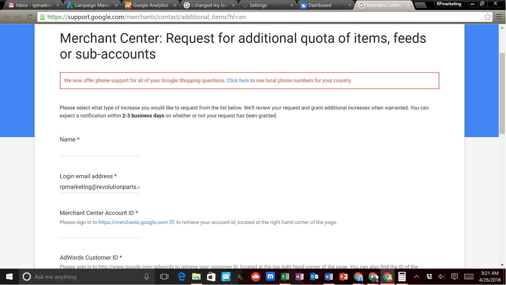This screenshot has height=285, width=506.
Task: Open the Calculator from the taskbar
Action: click(x=402, y=277)
